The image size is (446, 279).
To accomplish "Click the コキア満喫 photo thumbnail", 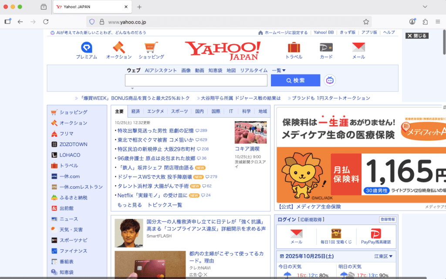I will tap(250, 133).
